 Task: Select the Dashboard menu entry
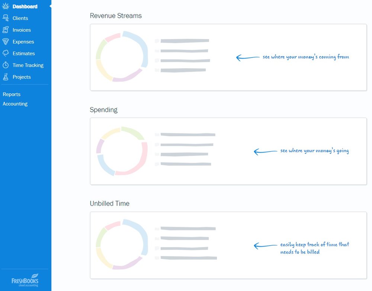pyautogui.click(x=25, y=6)
